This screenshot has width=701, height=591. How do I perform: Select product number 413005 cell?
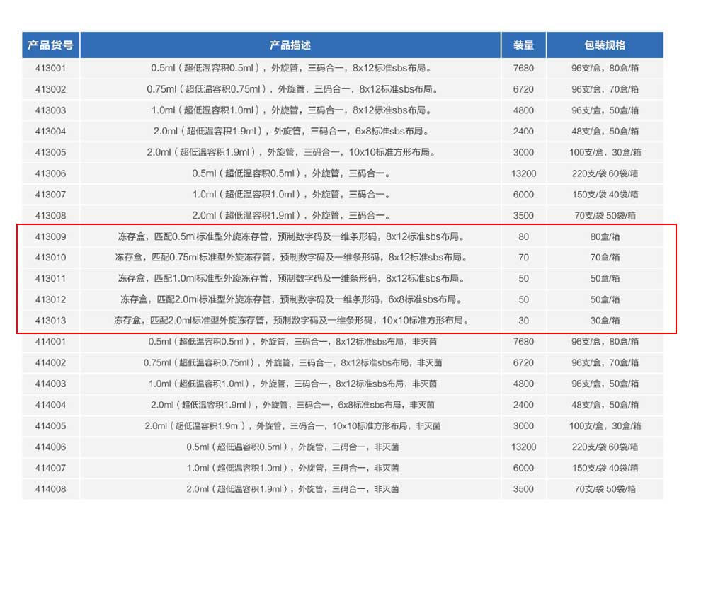tap(50, 152)
